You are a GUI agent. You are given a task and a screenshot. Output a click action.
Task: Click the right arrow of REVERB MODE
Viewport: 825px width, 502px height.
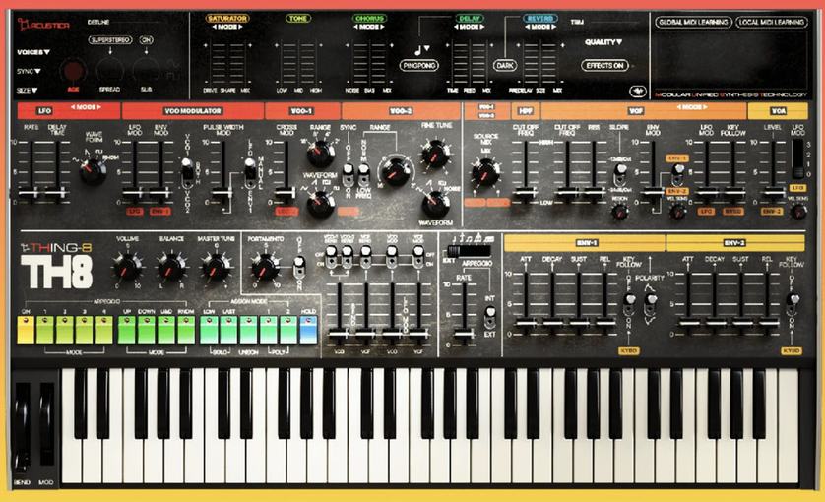(553, 27)
